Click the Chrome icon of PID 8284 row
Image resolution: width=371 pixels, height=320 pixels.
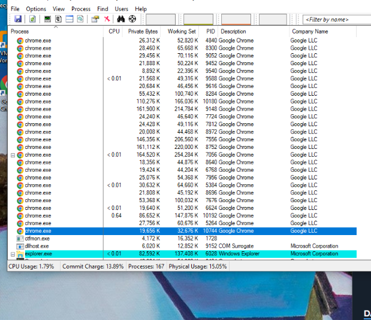pyautogui.click(x=20, y=95)
